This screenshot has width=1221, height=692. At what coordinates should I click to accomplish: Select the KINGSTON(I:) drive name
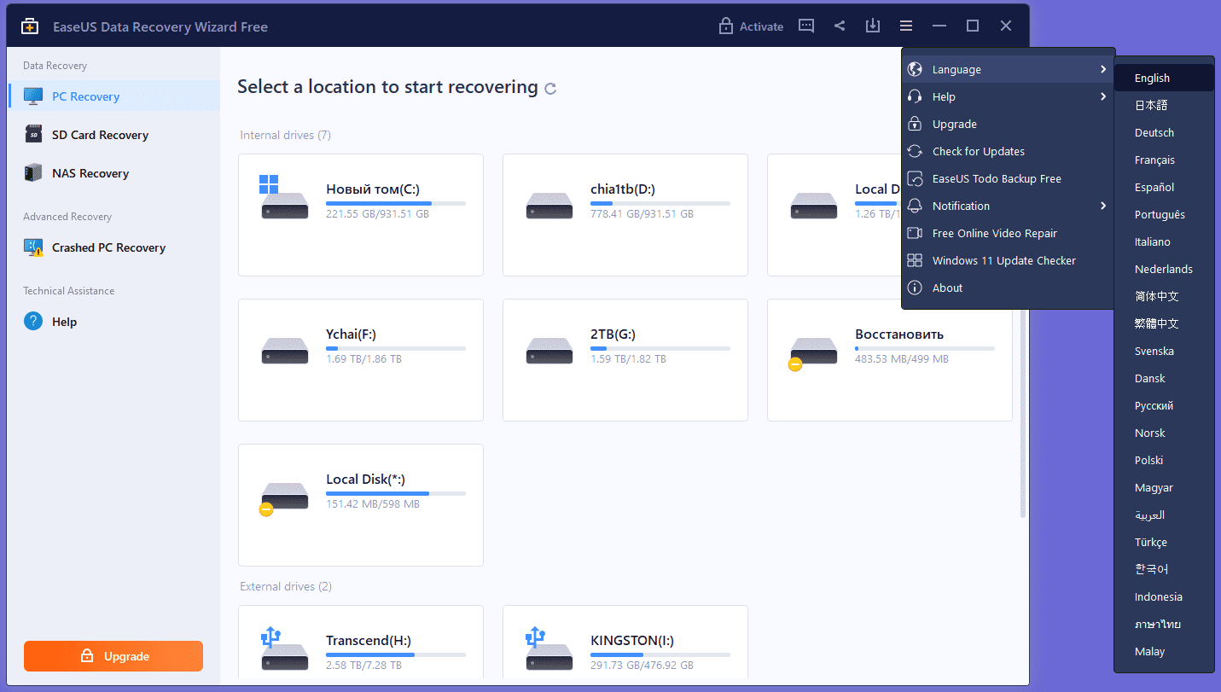pos(634,640)
